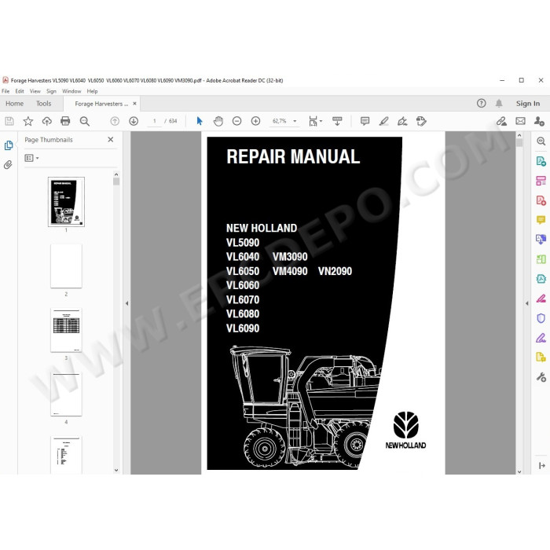The height and width of the screenshot is (550, 550).
Task: Open More Tools wrench icon
Action: (541, 377)
